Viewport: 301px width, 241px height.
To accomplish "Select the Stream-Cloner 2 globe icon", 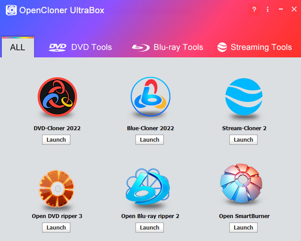I will click(x=244, y=97).
